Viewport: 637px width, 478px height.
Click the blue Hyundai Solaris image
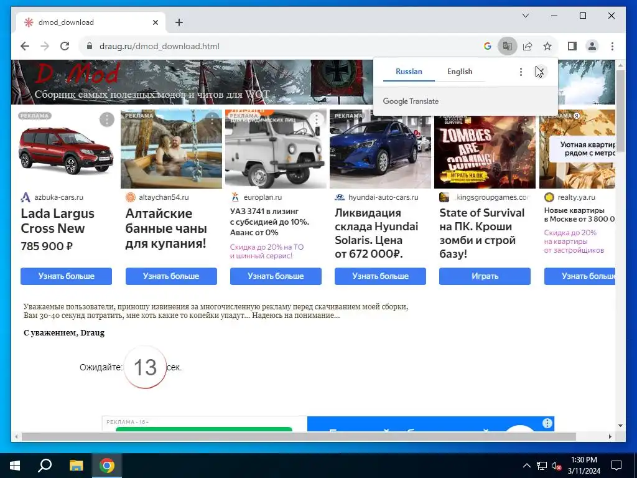[x=380, y=149]
